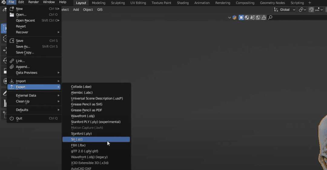Click the New file icon
This screenshot has width=327, height=170.
click(12, 8)
